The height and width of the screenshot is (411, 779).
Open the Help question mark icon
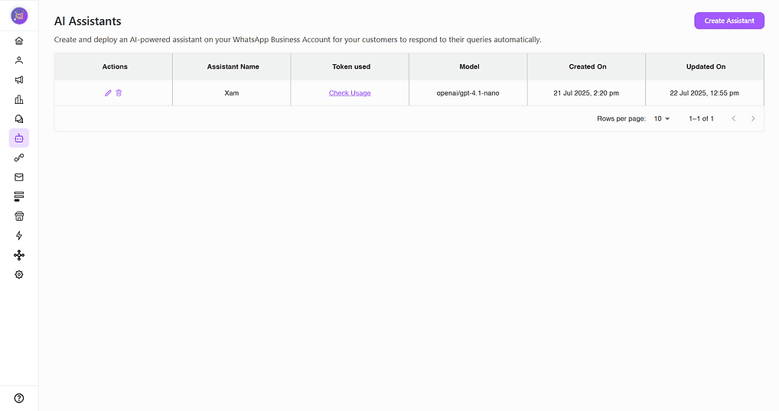pyautogui.click(x=19, y=398)
